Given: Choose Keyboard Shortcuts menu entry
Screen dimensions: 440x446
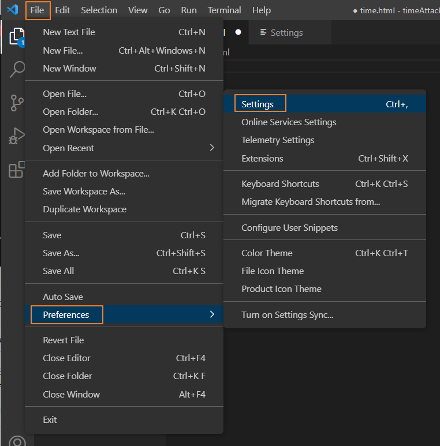Looking at the screenshot, I should 280,183.
